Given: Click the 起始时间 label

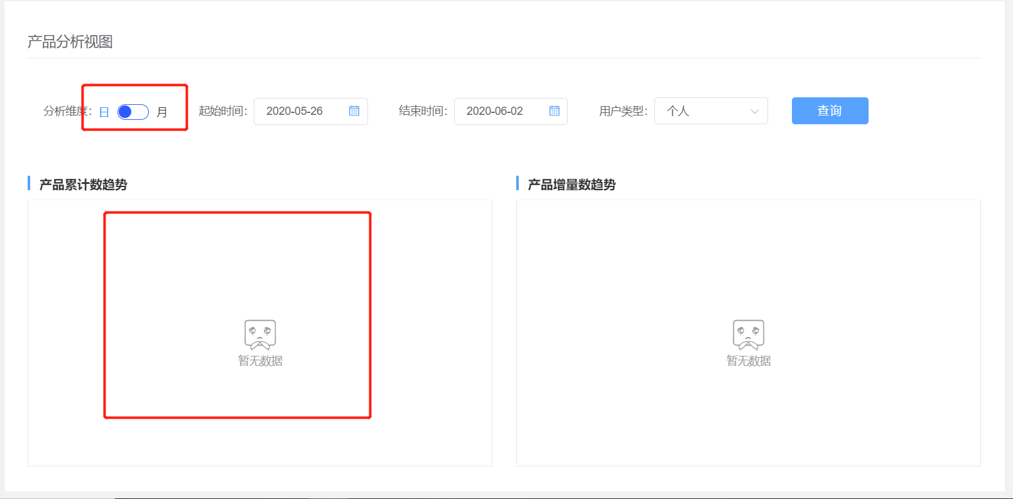Looking at the screenshot, I should (x=223, y=111).
